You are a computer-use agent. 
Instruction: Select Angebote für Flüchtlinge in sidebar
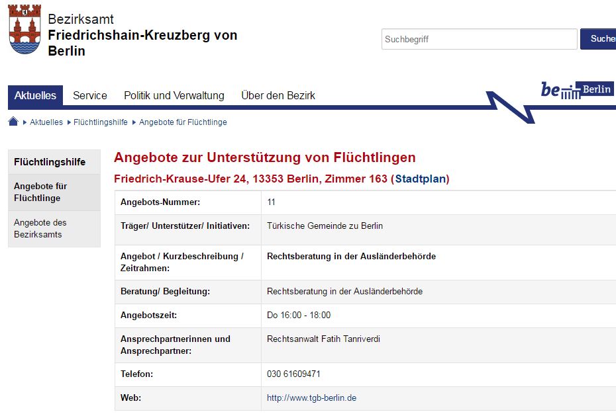point(40,192)
